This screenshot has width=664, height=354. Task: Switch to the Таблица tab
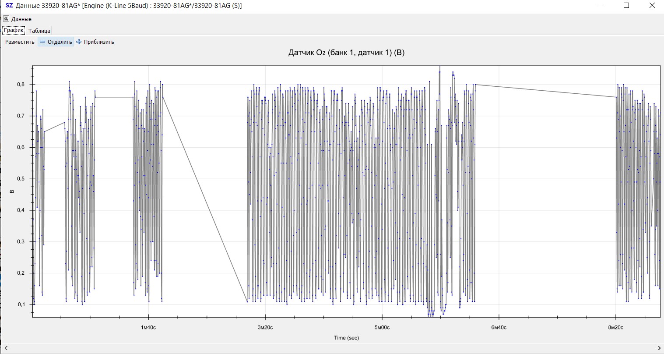(x=39, y=31)
